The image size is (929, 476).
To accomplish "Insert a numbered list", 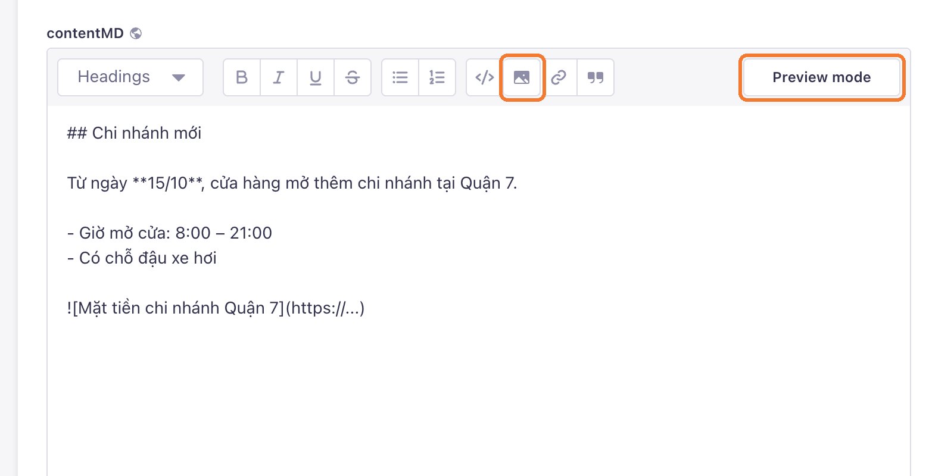I will (437, 77).
